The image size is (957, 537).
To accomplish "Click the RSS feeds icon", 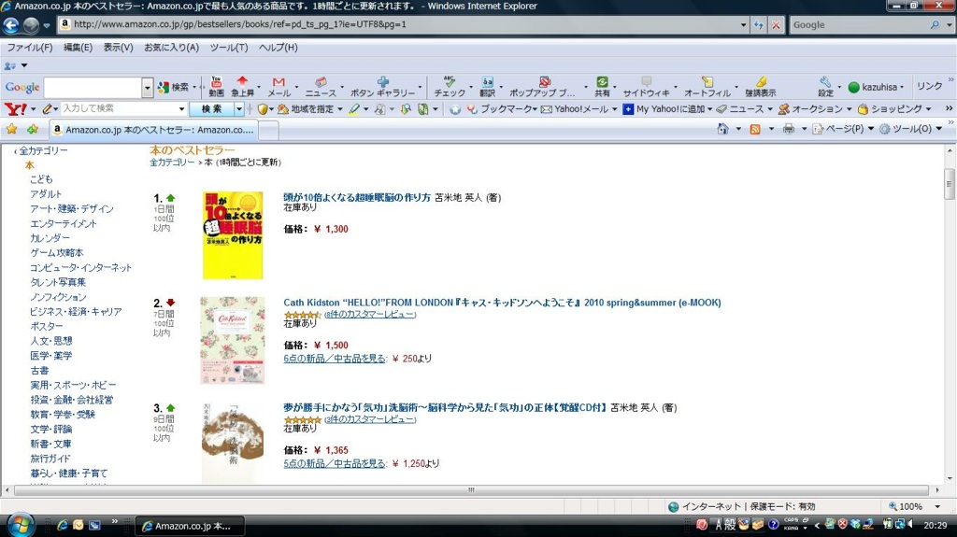I will pyautogui.click(x=755, y=129).
